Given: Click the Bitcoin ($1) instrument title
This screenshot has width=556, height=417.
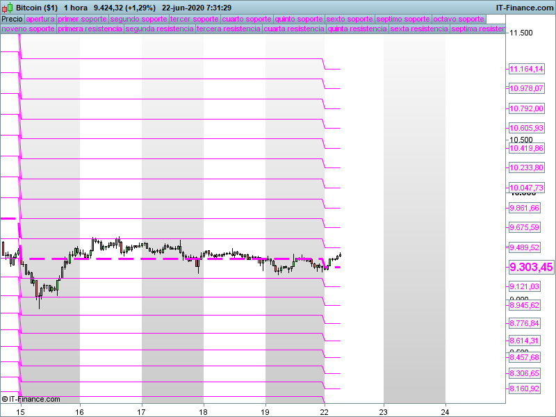Looking at the screenshot, I should click(x=36, y=8).
